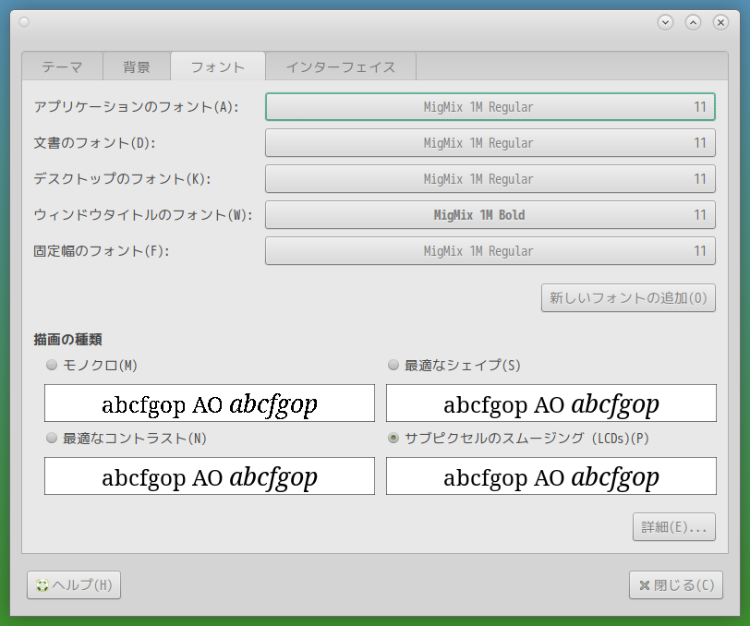
Task: Close window using titlebar X icon
Action: point(720,22)
